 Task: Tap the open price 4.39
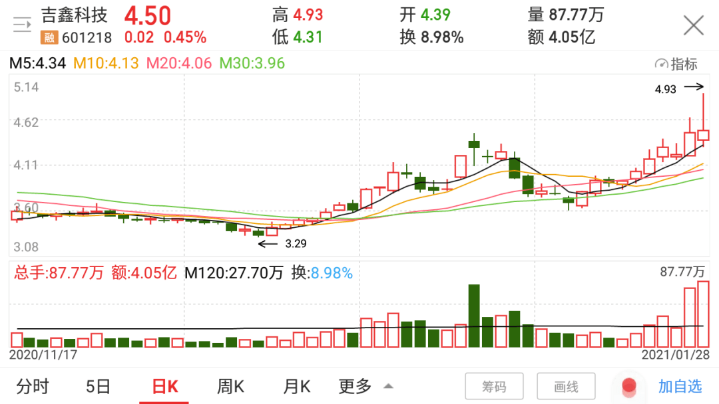[435, 15]
